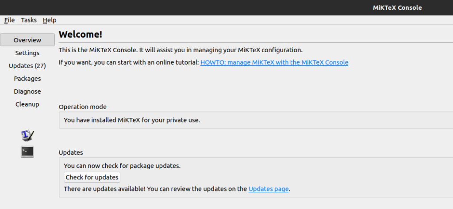
Task: Follow the Updates page link
Action: click(x=269, y=189)
